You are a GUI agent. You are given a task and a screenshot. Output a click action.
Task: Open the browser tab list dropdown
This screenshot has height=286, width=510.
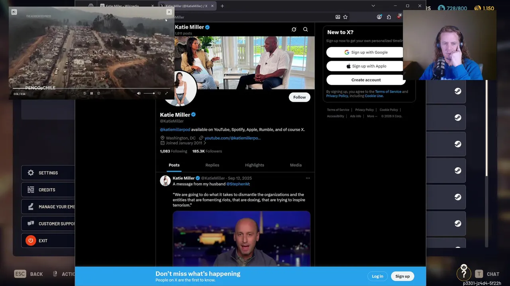(373, 6)
